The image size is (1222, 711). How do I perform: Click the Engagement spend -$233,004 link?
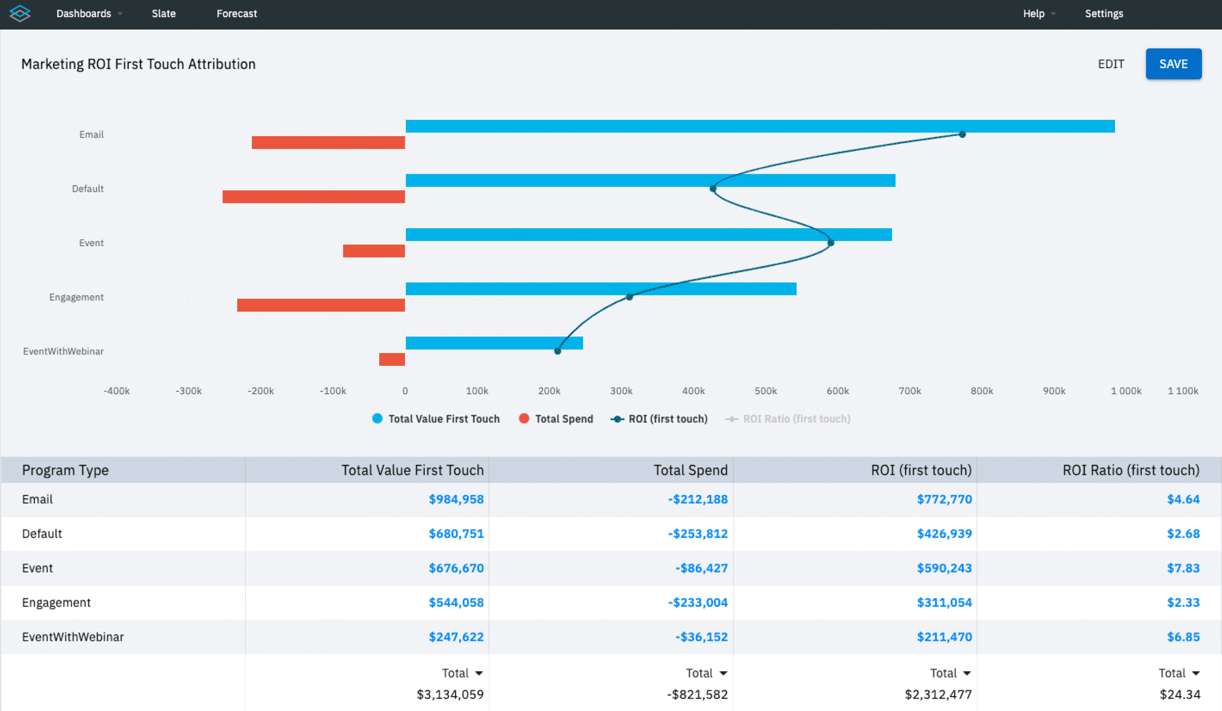(698, 602)
